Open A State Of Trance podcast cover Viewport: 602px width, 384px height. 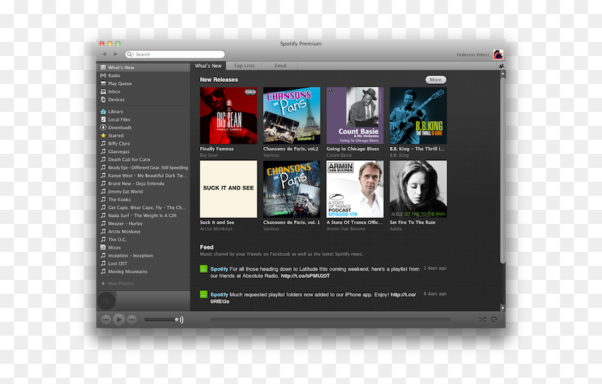point(355,189)
